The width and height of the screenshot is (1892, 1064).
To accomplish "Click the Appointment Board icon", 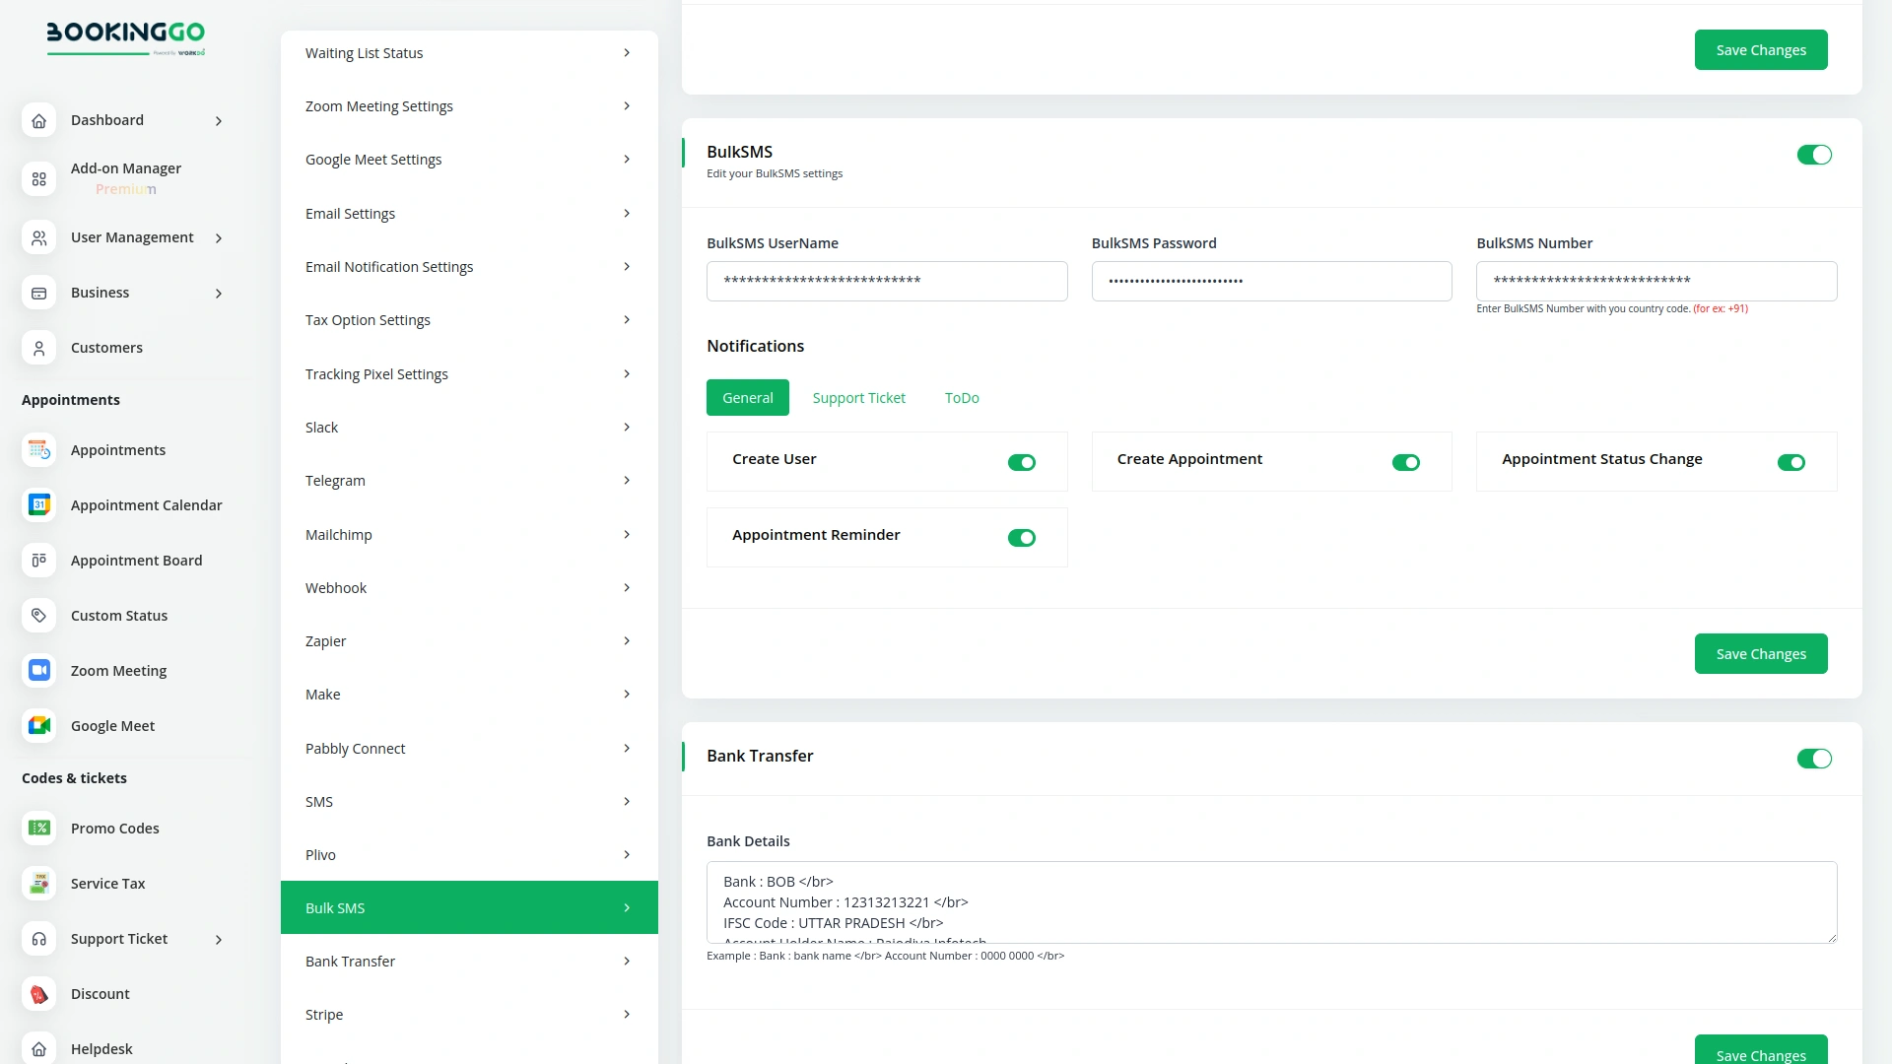I will coord(38,560).
